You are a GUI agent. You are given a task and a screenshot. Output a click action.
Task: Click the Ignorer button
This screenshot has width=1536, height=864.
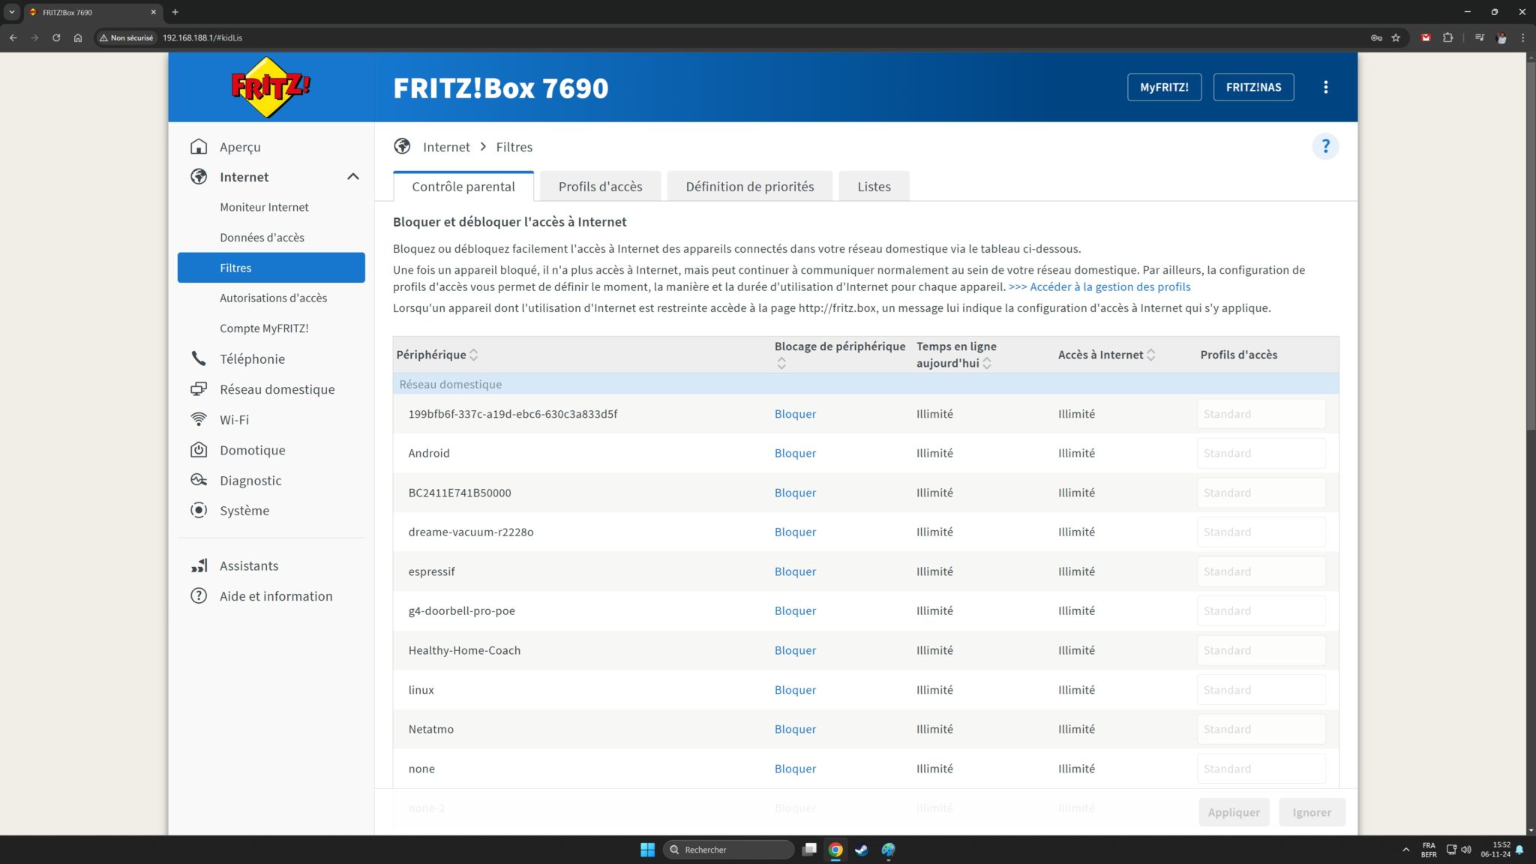(1312, 812)
